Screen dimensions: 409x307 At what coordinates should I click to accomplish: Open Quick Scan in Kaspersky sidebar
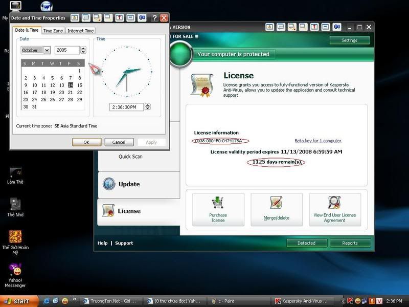[130, 157]
